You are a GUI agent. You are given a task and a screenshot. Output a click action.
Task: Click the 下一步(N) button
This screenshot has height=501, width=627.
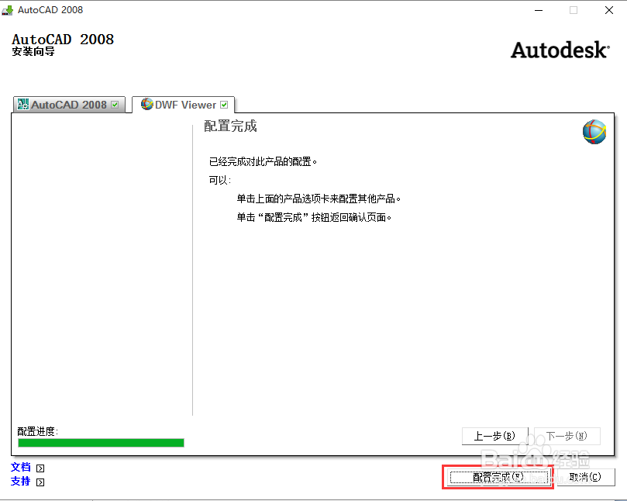[x=567, y=436]
